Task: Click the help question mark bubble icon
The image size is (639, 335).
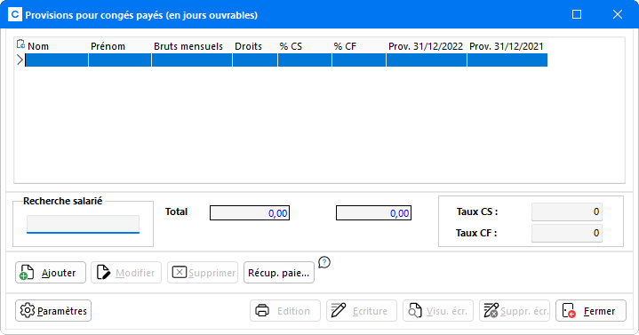Action: pos(324,262)
